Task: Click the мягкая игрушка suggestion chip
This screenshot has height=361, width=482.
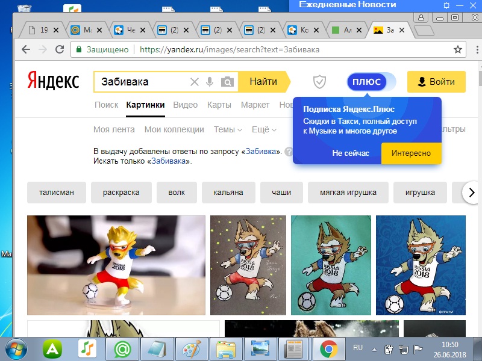Action: (x=348, y=193)
